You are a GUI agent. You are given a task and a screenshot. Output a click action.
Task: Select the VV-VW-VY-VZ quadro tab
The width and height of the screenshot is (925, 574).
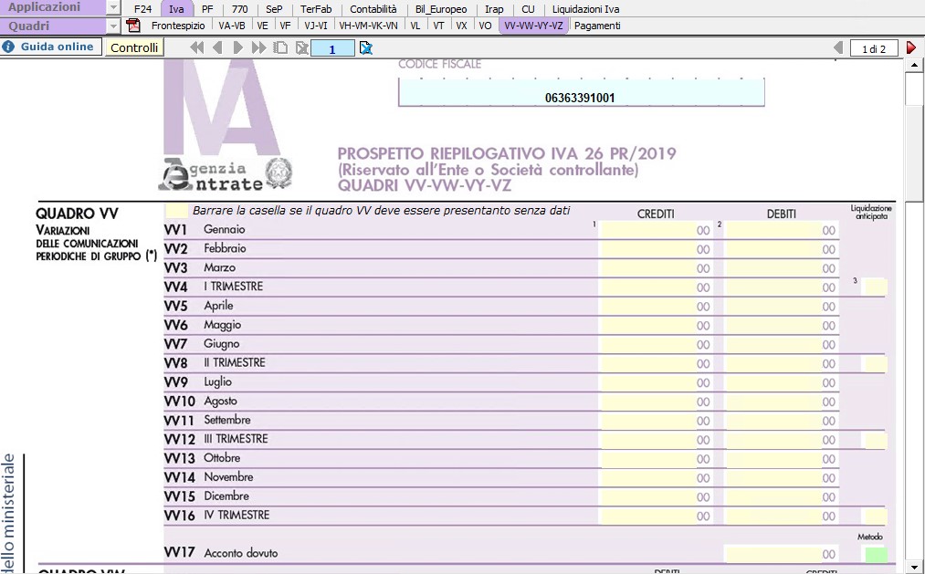tap(534, 26)
